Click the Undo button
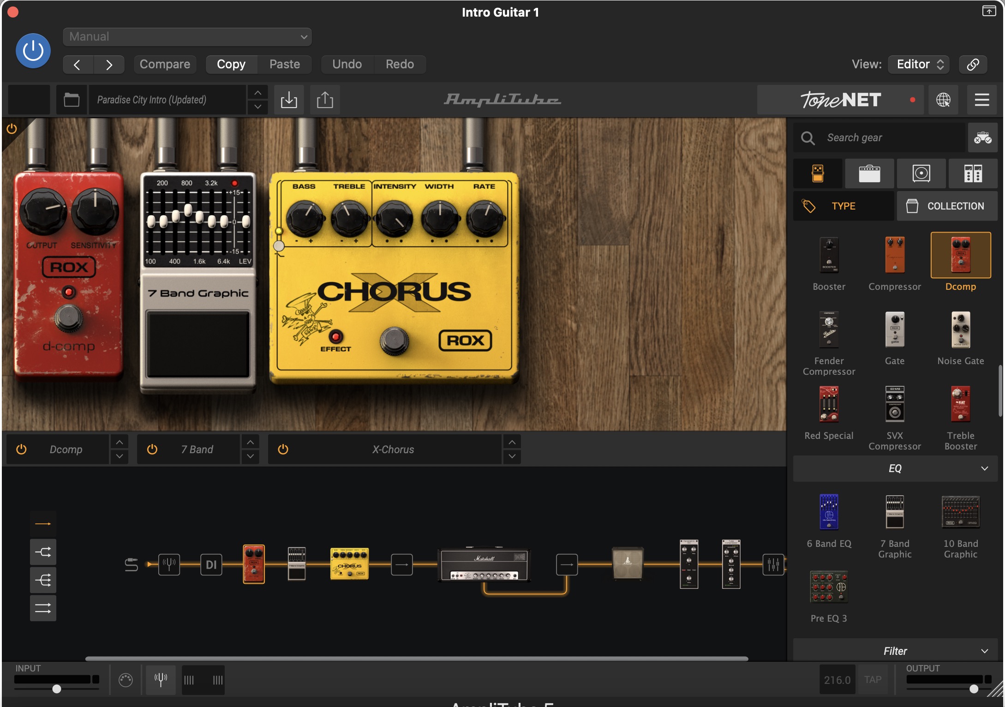This screenshot has height=707, width=1005. click(347, 64)
